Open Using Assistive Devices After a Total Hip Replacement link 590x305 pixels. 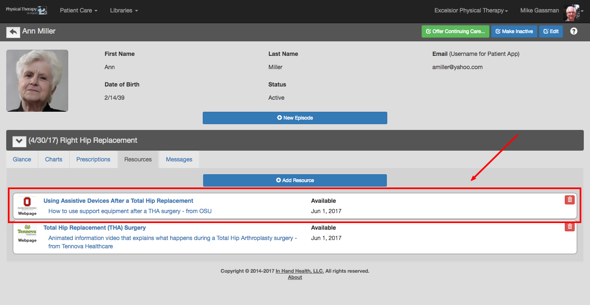[x=118, y=201]
